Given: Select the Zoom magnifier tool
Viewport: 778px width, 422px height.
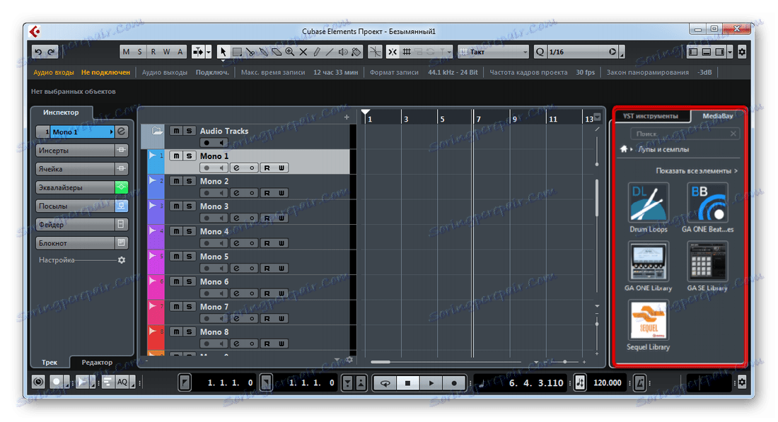Looking at the screenshot, I should [290, 52].
